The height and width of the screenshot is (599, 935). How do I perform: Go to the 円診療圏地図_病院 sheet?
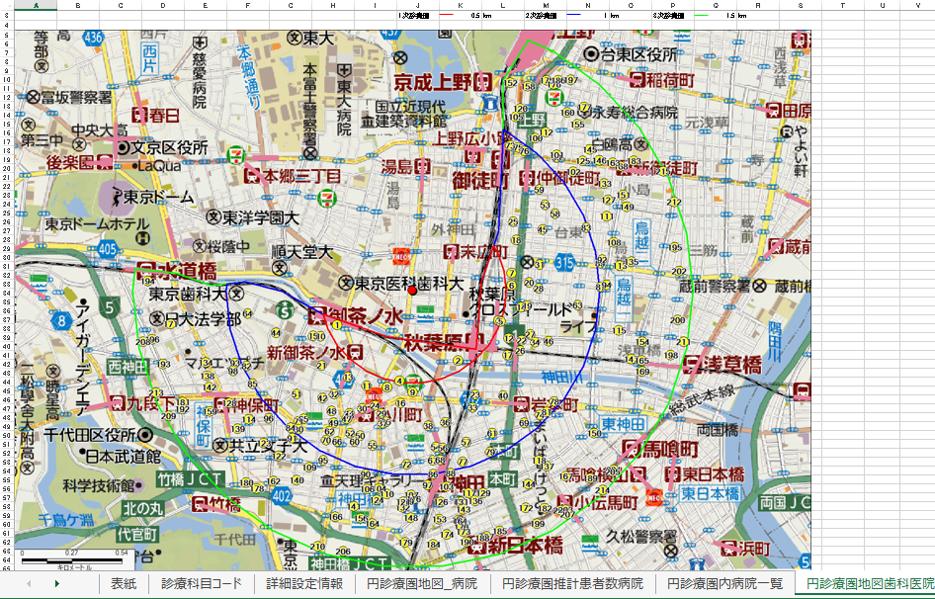point(422,583)
